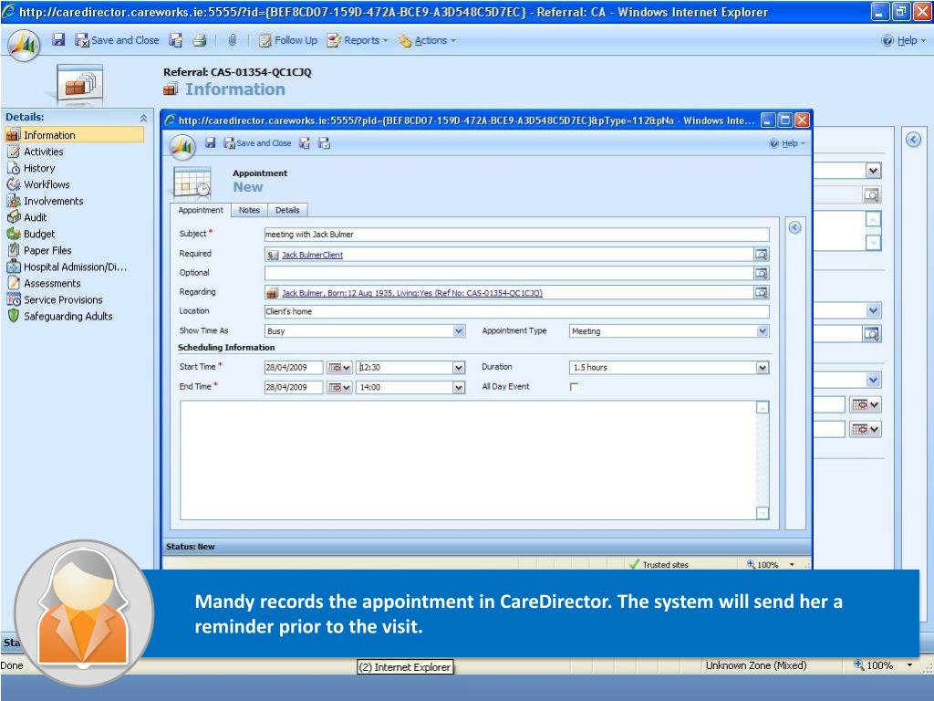Click Save and Close in the Appointment window
The height and width of the screenshot is (701, 934).
pyautogui.click(x=257, y=143)
